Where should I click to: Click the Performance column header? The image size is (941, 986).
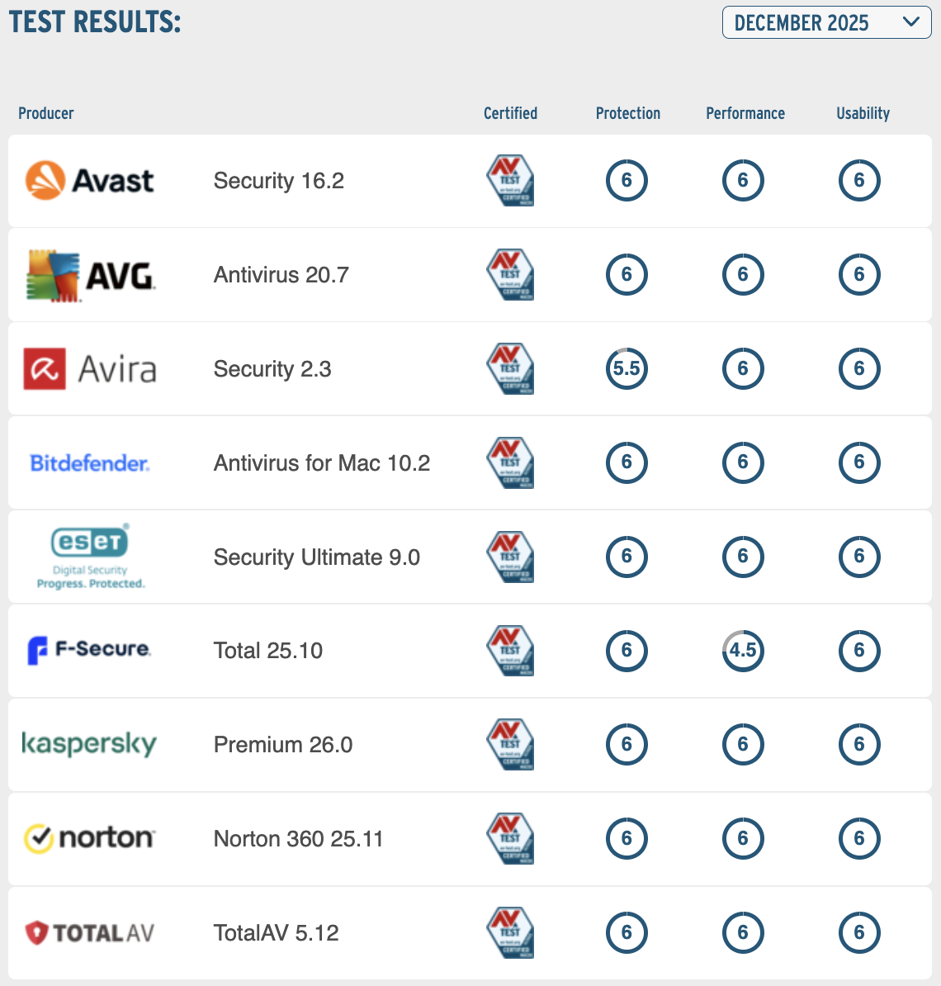(x=745, y=113)
